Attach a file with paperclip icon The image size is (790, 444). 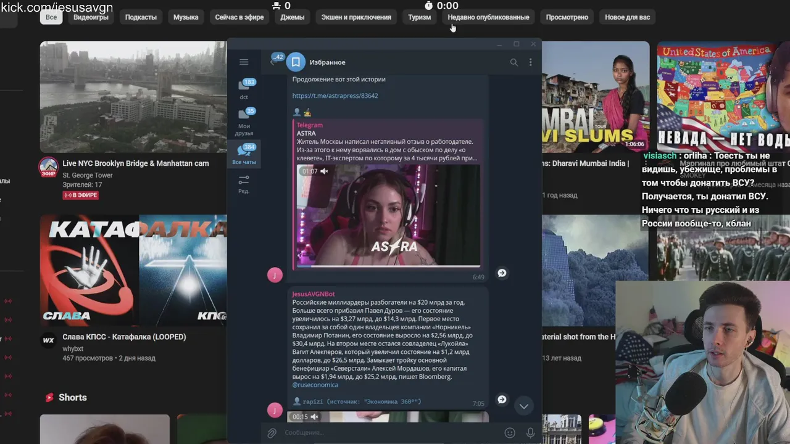pos(272,433)
